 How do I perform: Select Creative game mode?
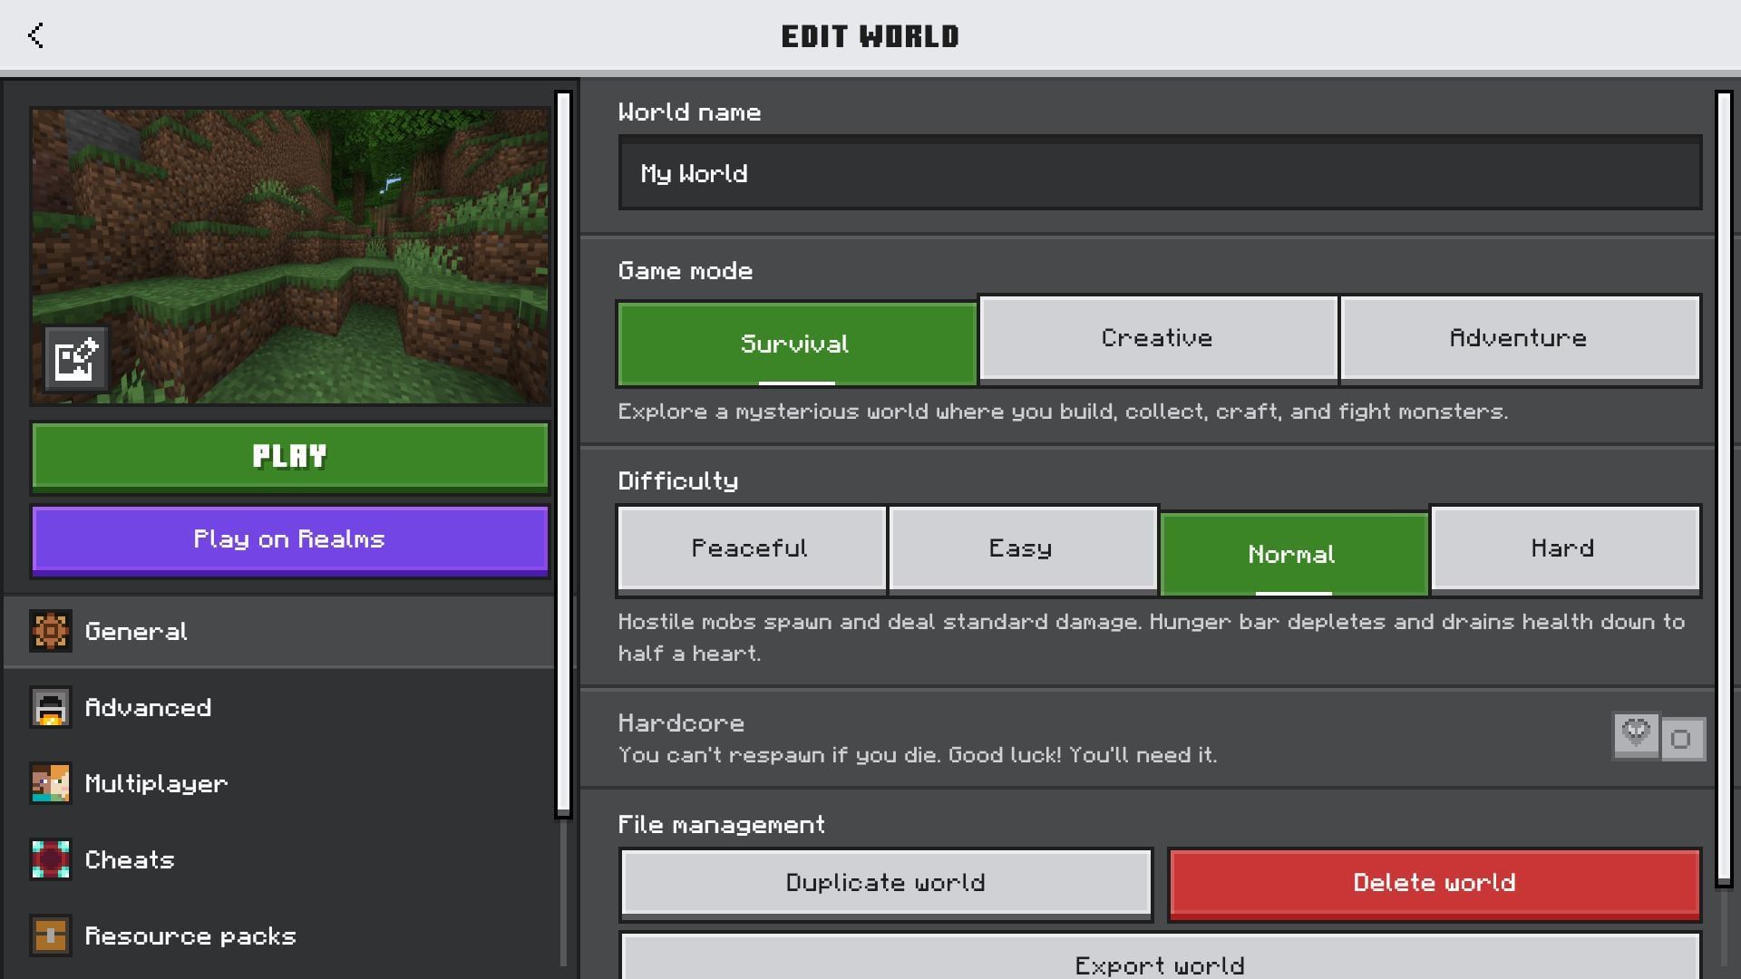[x=1157, y=337]
